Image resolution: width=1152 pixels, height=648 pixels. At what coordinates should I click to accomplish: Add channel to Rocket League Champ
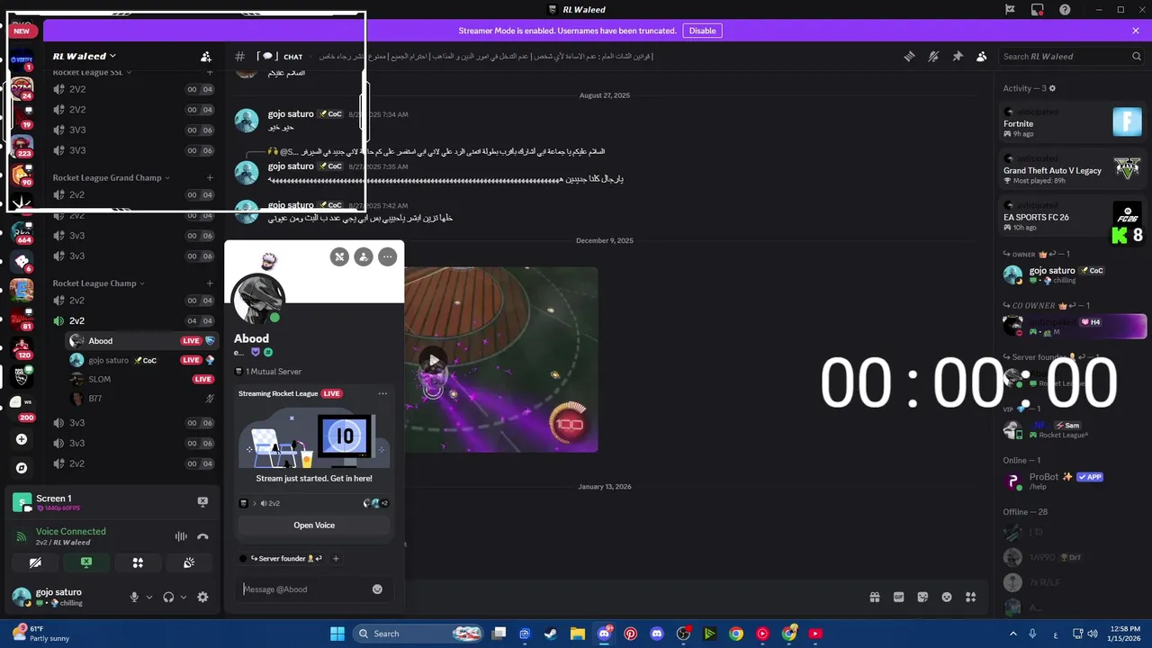coord(210,283)
